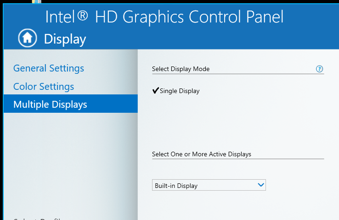Image resolution: width=339 pixels, height=220 pixels.
Task: Select Multiple Displays section
Action: point(71,104)
